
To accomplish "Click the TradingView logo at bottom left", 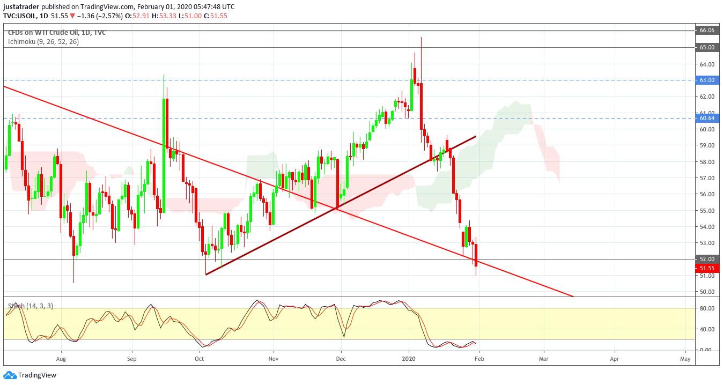I will click(x=30, y=375).
